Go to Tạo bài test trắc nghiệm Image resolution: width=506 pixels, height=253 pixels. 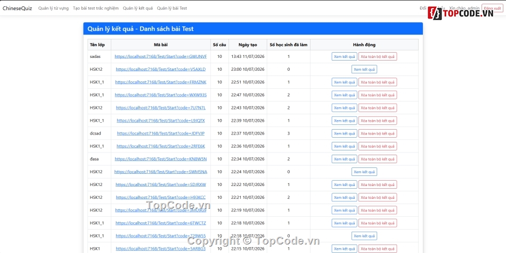click(x=96, y=8)
